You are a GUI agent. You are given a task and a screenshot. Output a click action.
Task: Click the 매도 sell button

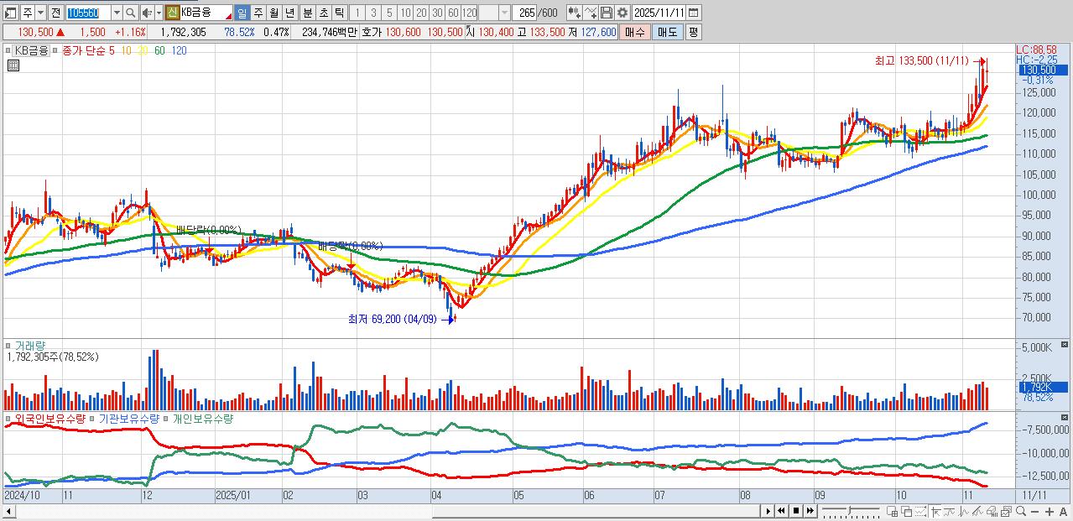[667, 32]
